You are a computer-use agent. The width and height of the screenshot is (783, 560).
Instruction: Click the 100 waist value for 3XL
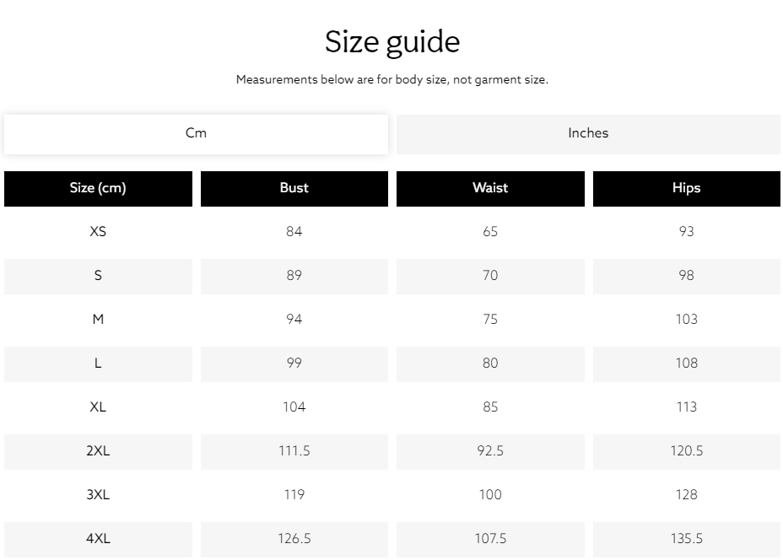tap(490, 496)
